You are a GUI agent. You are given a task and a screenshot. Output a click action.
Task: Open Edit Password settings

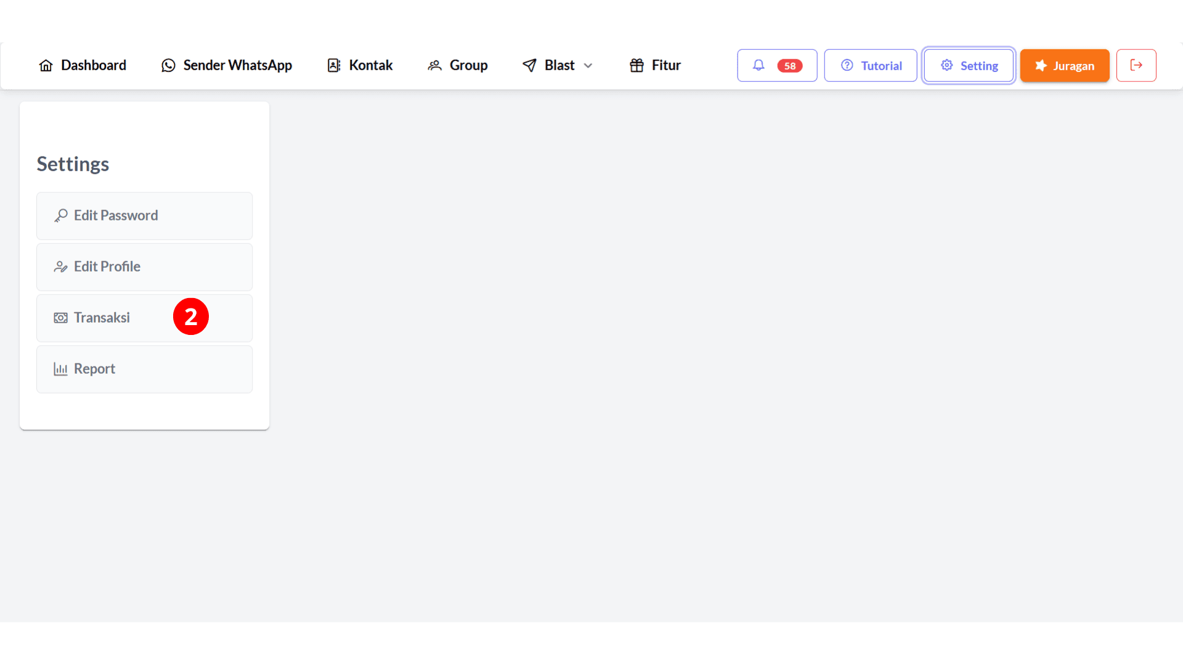click(144, 216)
